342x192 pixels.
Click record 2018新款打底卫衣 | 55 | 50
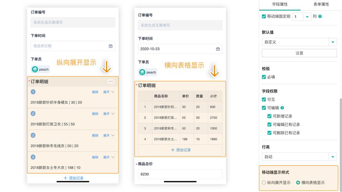click(53, 124)
